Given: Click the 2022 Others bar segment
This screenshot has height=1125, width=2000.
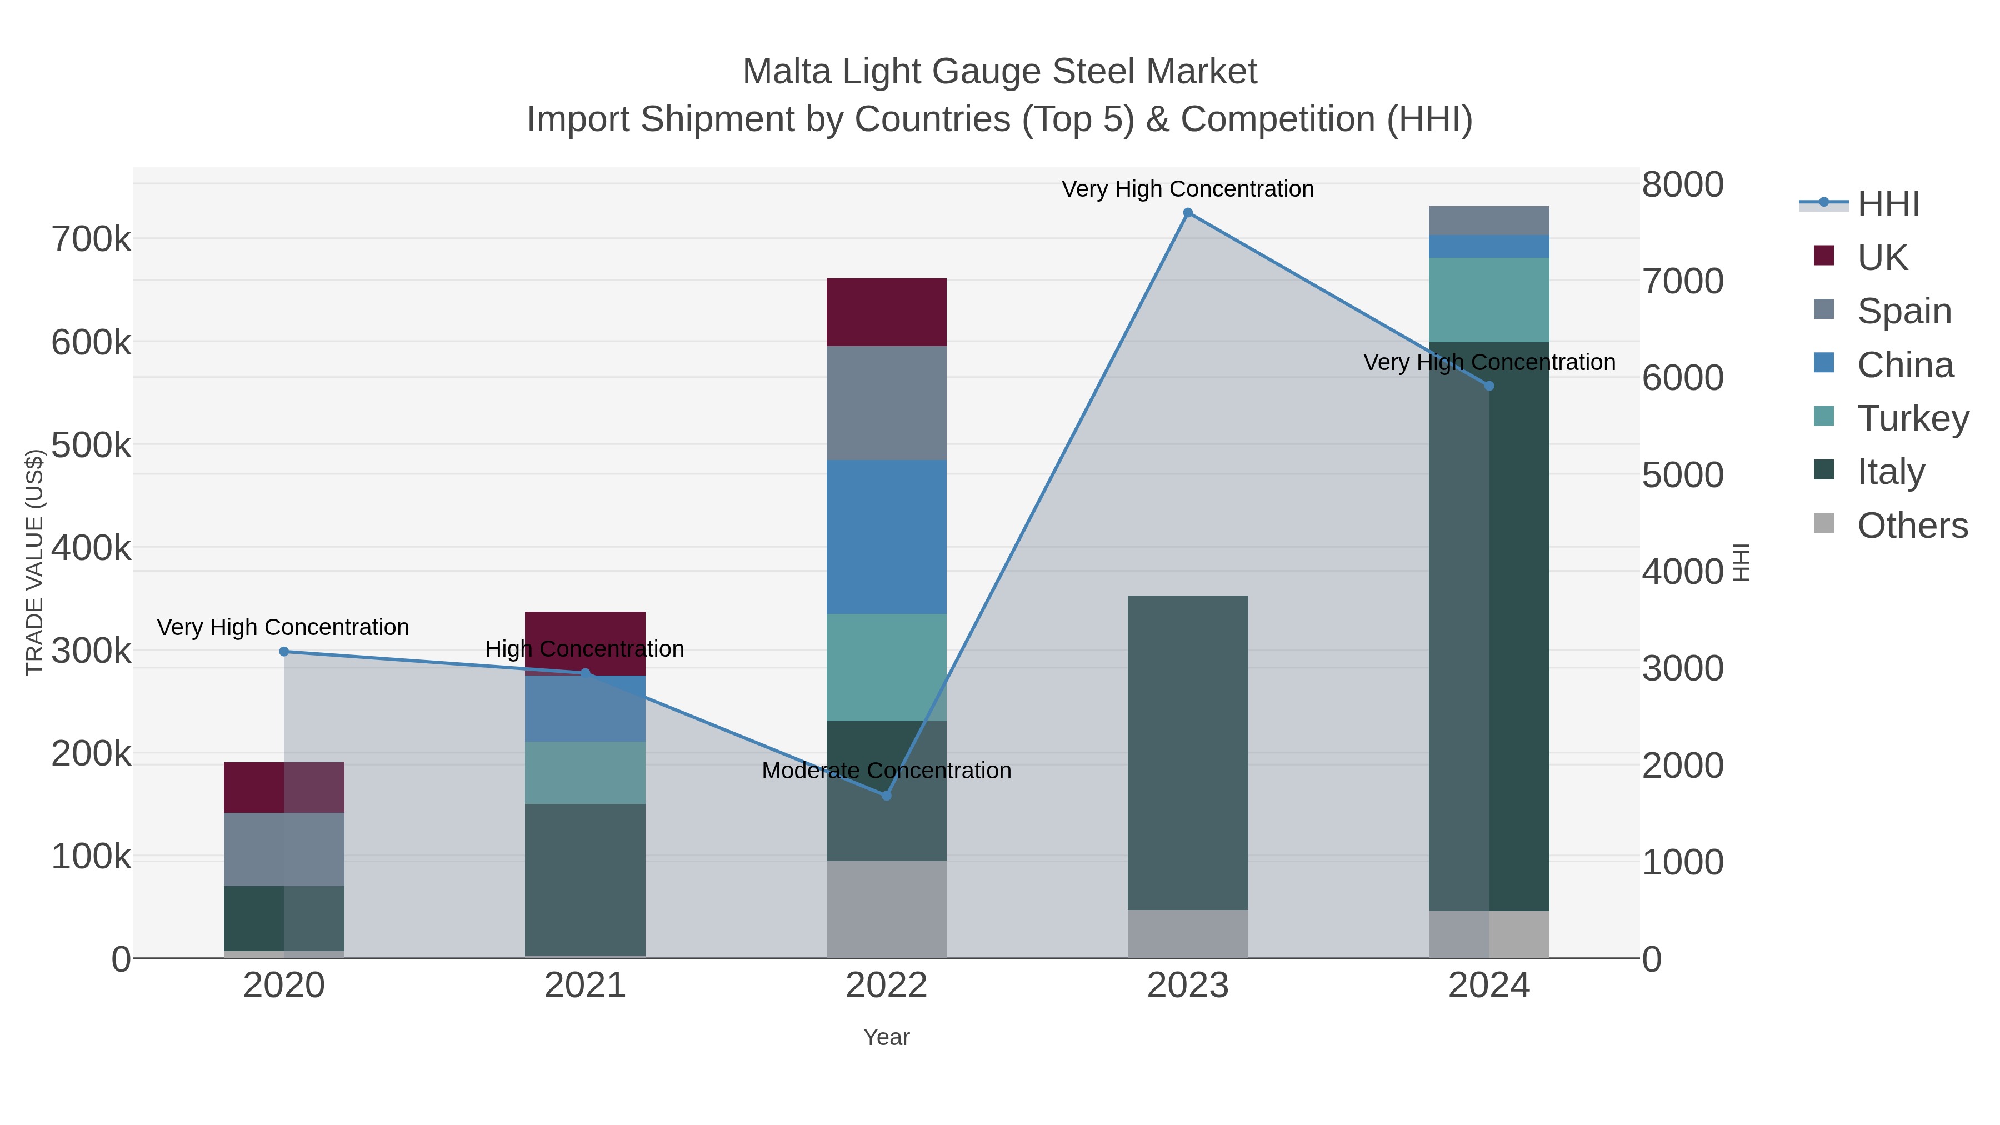Looking at the screenshot, I should pyautogui.click(x=887, y=909).
